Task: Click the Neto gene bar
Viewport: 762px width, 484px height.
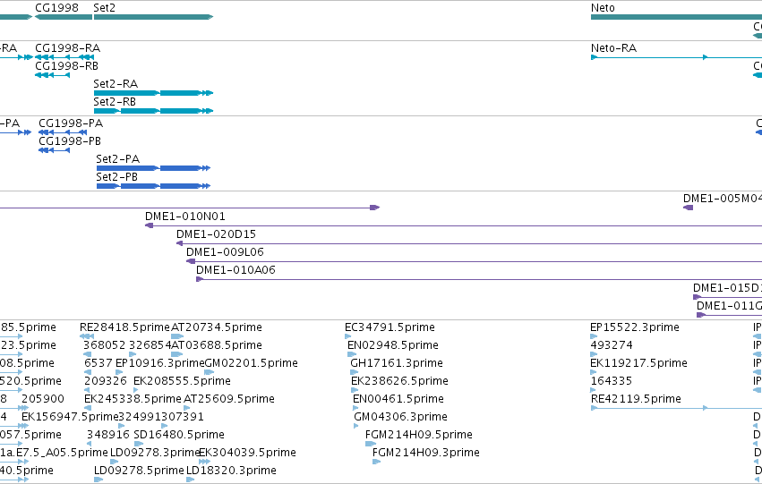Action: point(676,17)
